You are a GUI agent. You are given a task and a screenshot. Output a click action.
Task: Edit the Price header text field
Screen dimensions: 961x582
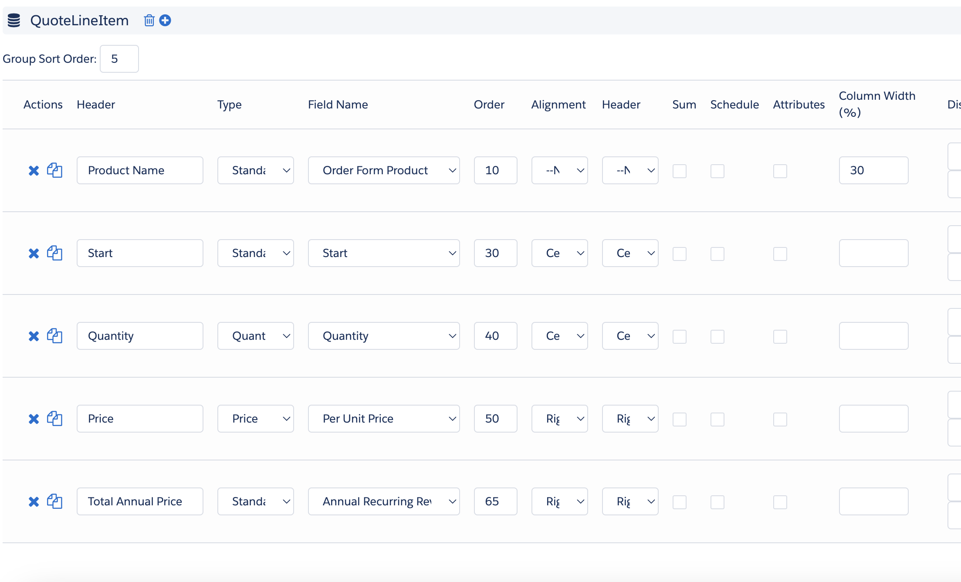(x=140, y=419)
